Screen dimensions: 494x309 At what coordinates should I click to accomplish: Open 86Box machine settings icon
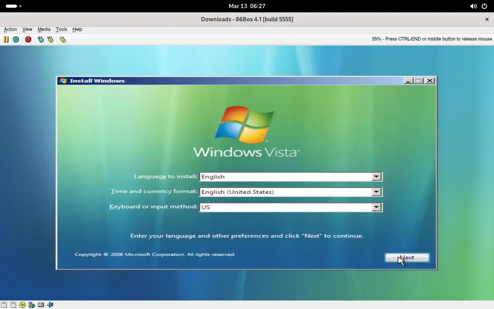(x=63, y=39)
